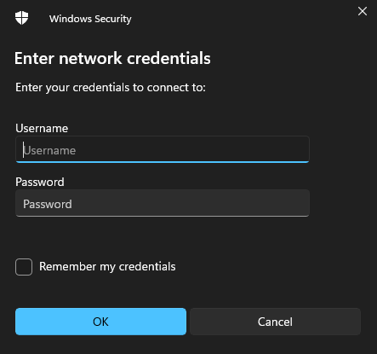
Task: Click the gray Username placeholder text
Action: pos(50,150)
